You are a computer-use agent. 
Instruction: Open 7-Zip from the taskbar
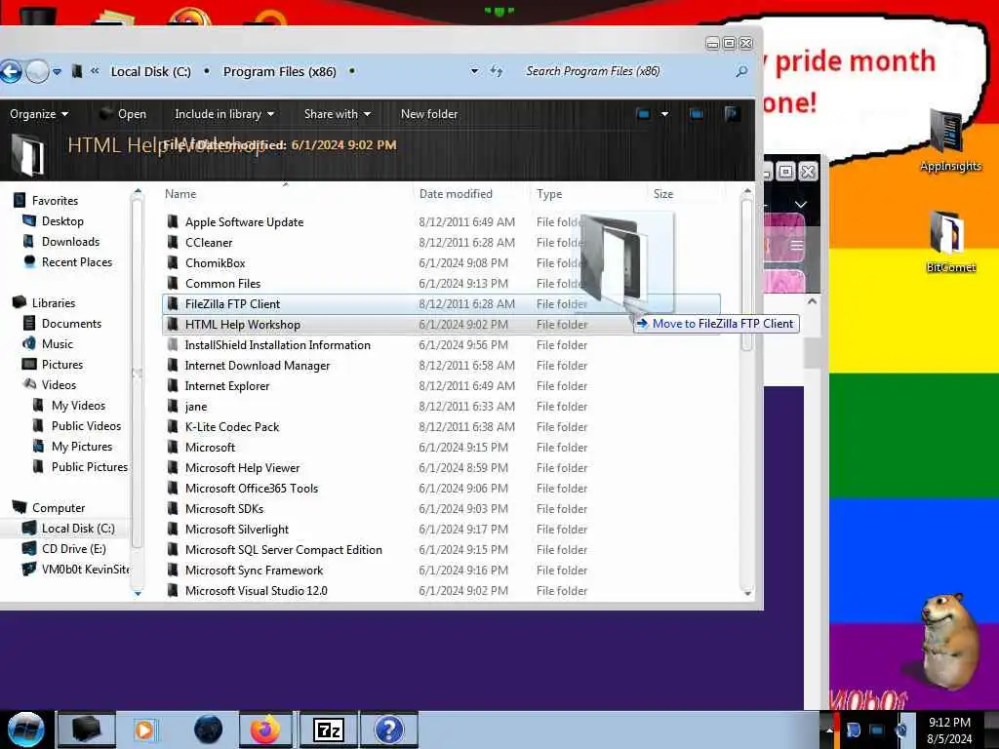(328, 729)
